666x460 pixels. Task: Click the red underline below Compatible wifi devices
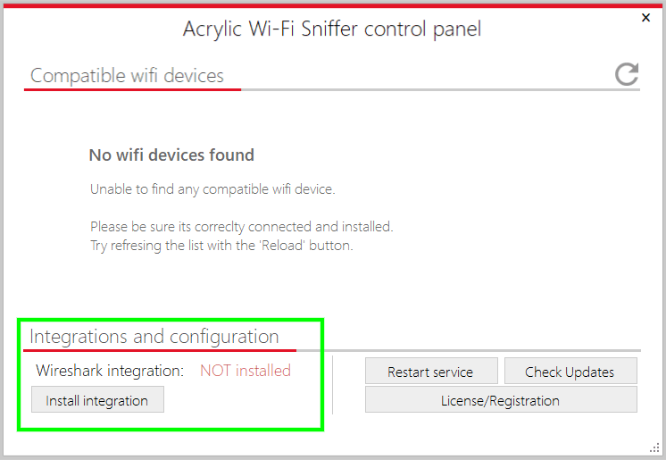coord(132,89)
